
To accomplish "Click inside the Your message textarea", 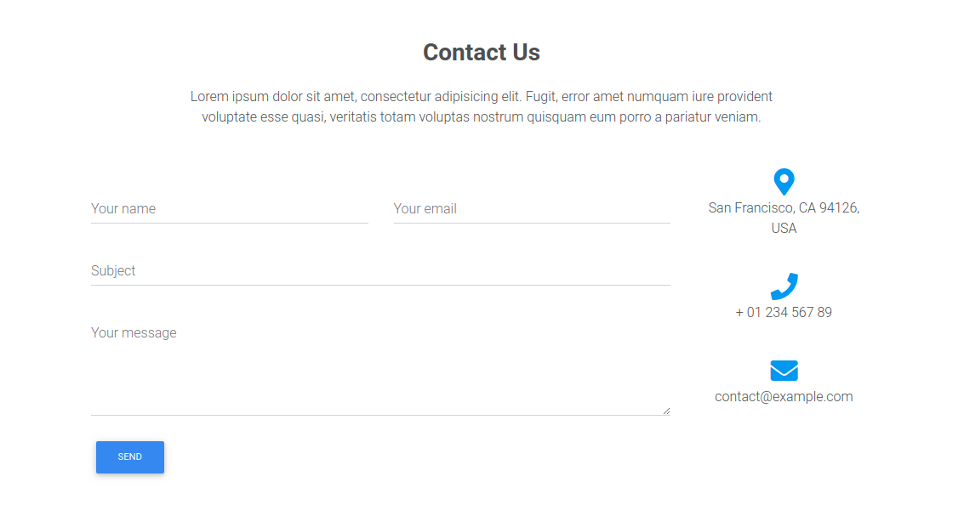I will click(380, 366).
